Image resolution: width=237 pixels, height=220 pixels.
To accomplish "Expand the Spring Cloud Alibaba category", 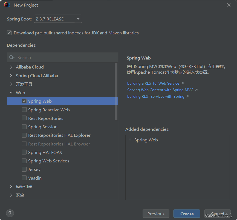I will point(11,76).
